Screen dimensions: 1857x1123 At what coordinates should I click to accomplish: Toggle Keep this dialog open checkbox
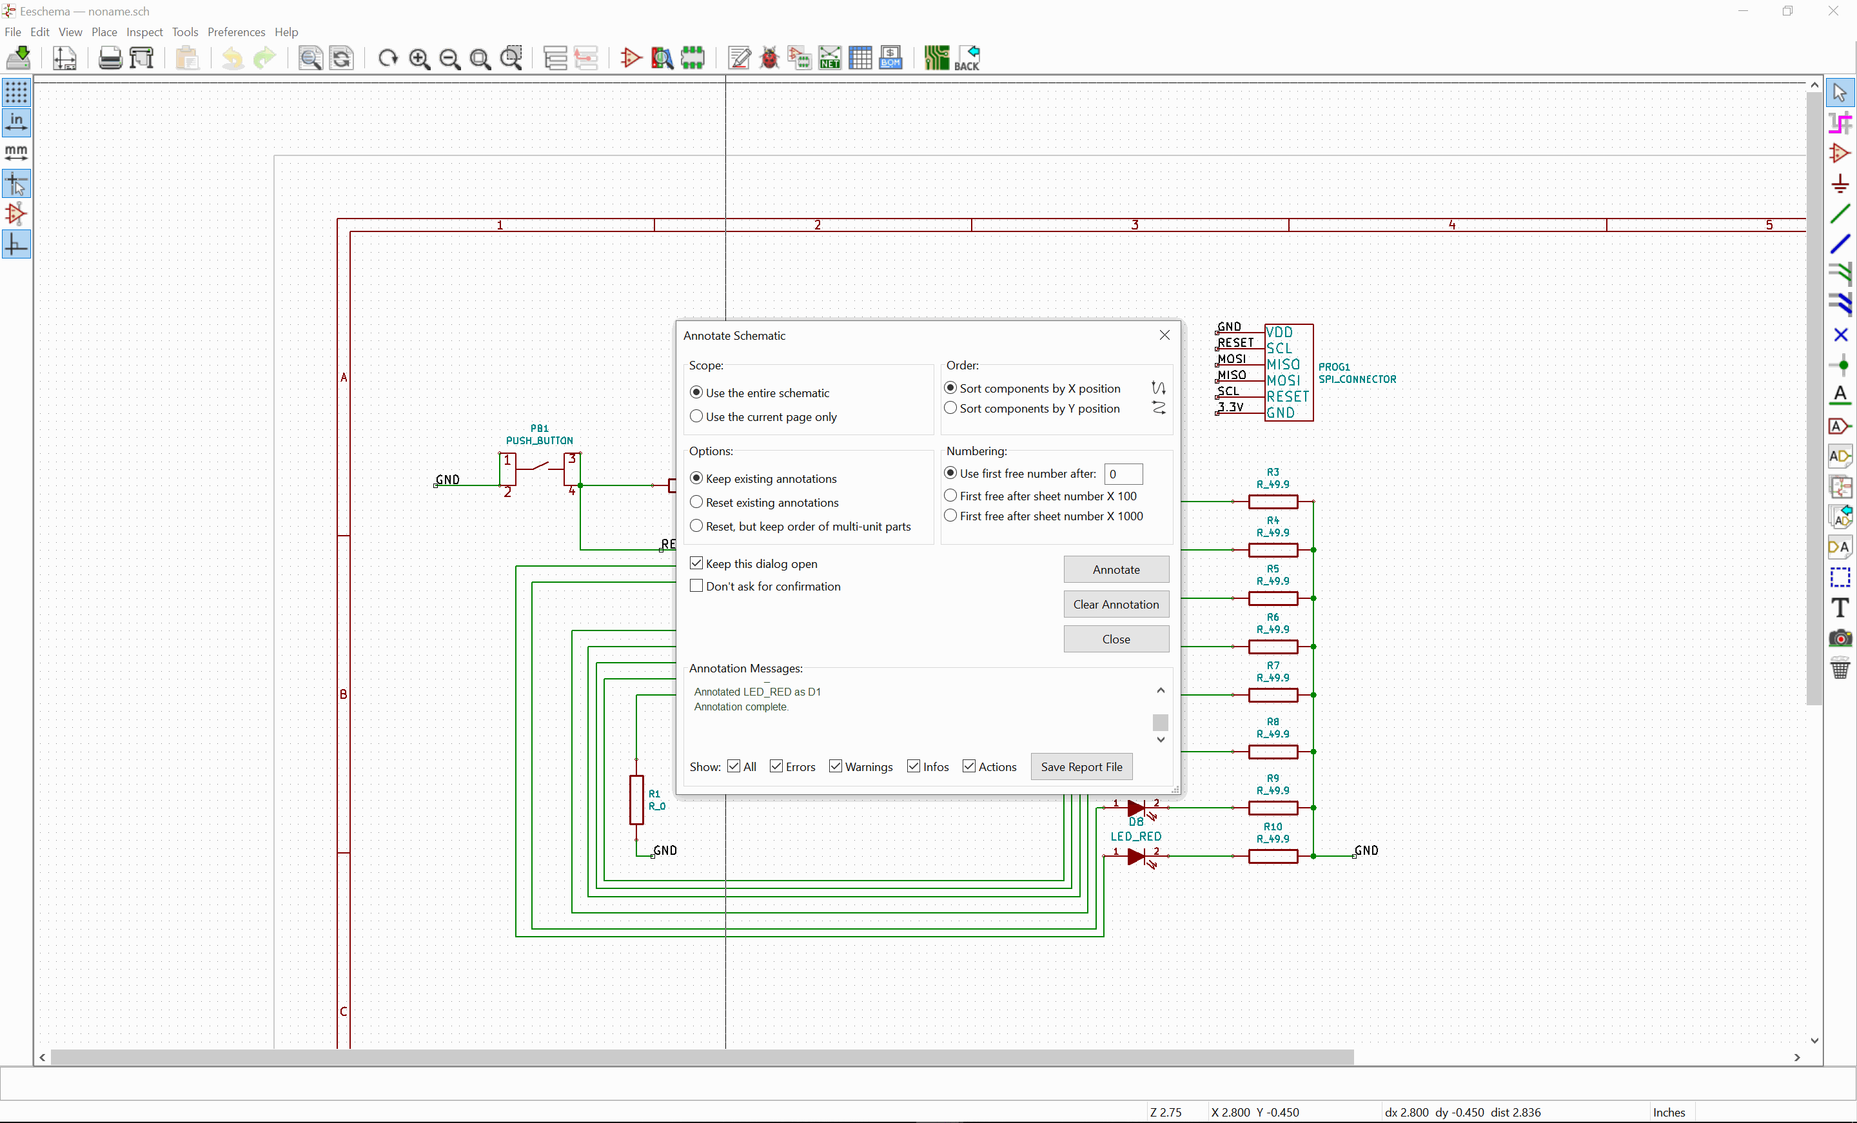click(696, 562)
